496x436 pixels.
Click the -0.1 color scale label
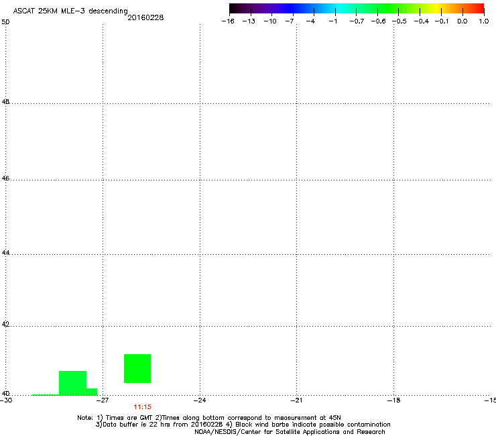pos(442,21)
